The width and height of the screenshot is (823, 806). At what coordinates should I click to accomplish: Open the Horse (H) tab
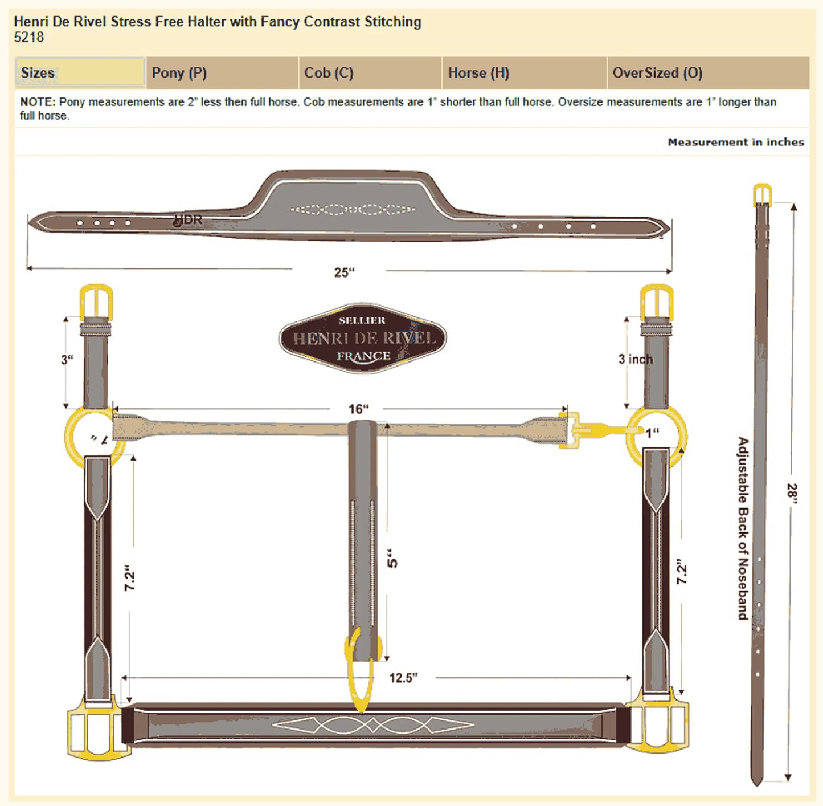click(478, 72)
